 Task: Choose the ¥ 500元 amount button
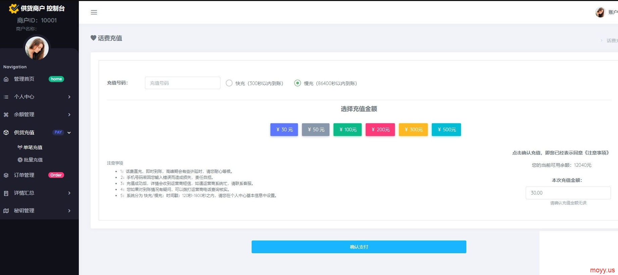[x=446, y=130]
